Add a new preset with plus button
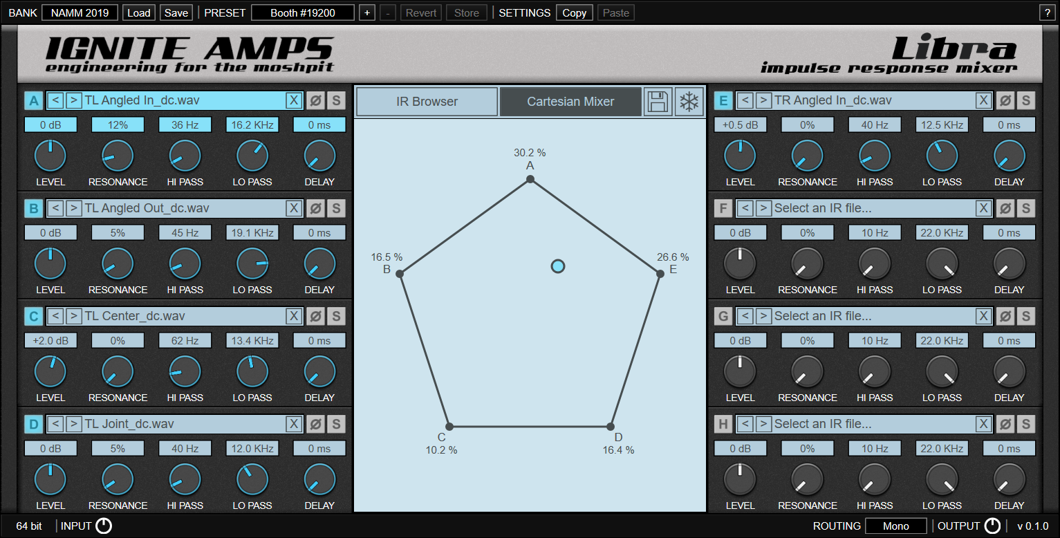 [x=367, y=12]
